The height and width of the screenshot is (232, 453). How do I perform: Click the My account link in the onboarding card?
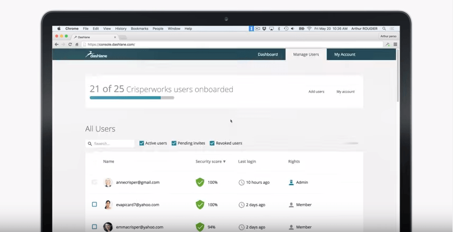345,92
